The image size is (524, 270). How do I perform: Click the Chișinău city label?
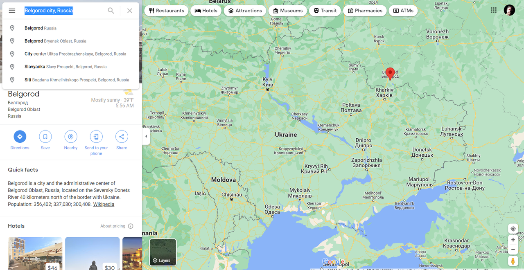[x=232, y=195]
